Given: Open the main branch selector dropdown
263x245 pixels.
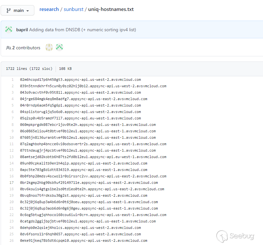Looking at the screenshot, I should click(x=17, y=10).
